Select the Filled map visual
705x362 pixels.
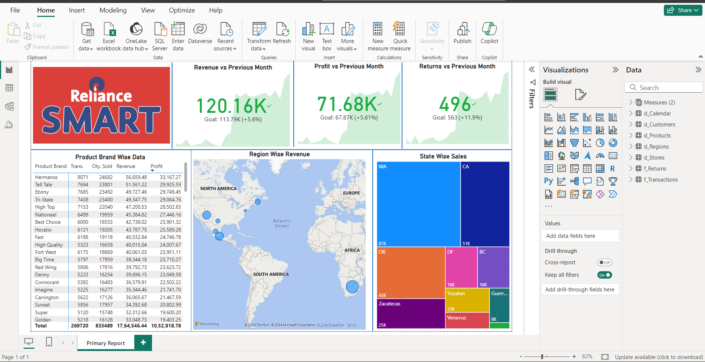coord(574,156)
